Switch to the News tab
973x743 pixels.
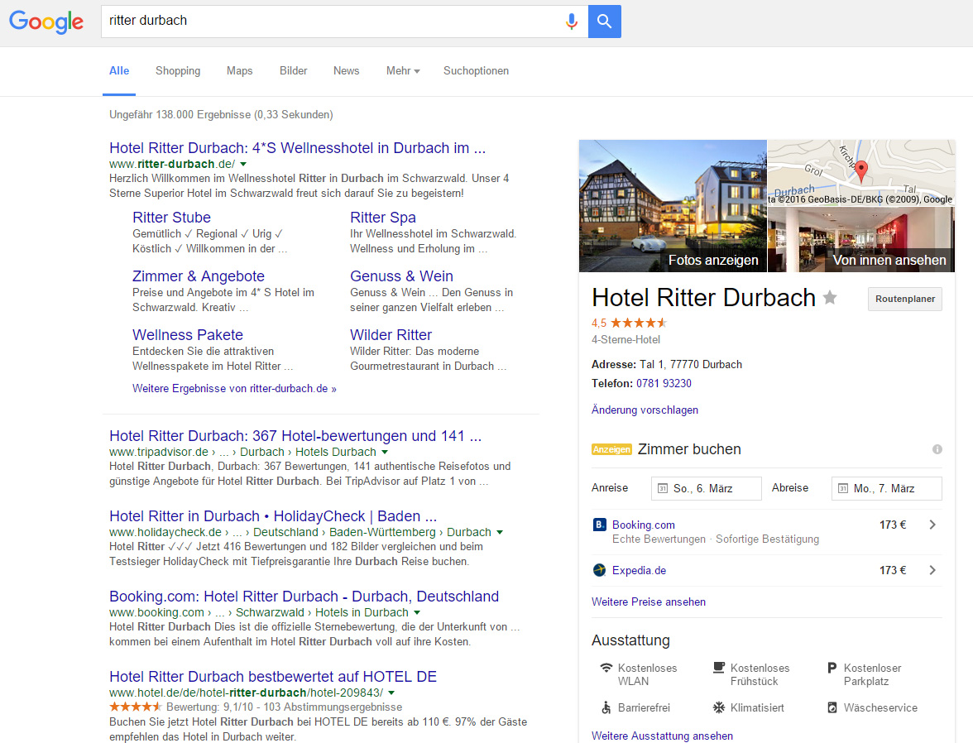click(346, 71)
